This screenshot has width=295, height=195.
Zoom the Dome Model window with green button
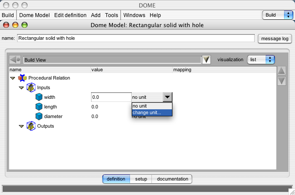(25, 25)
